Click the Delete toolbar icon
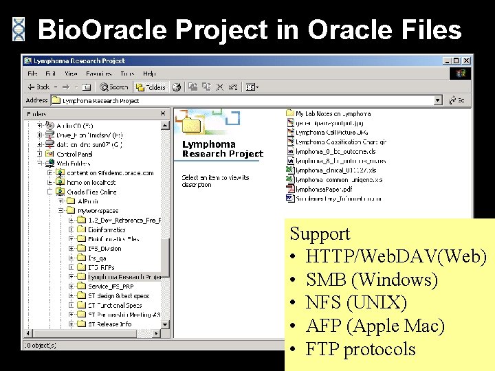Viewport: 495px width, 371px height. [220, 87]
